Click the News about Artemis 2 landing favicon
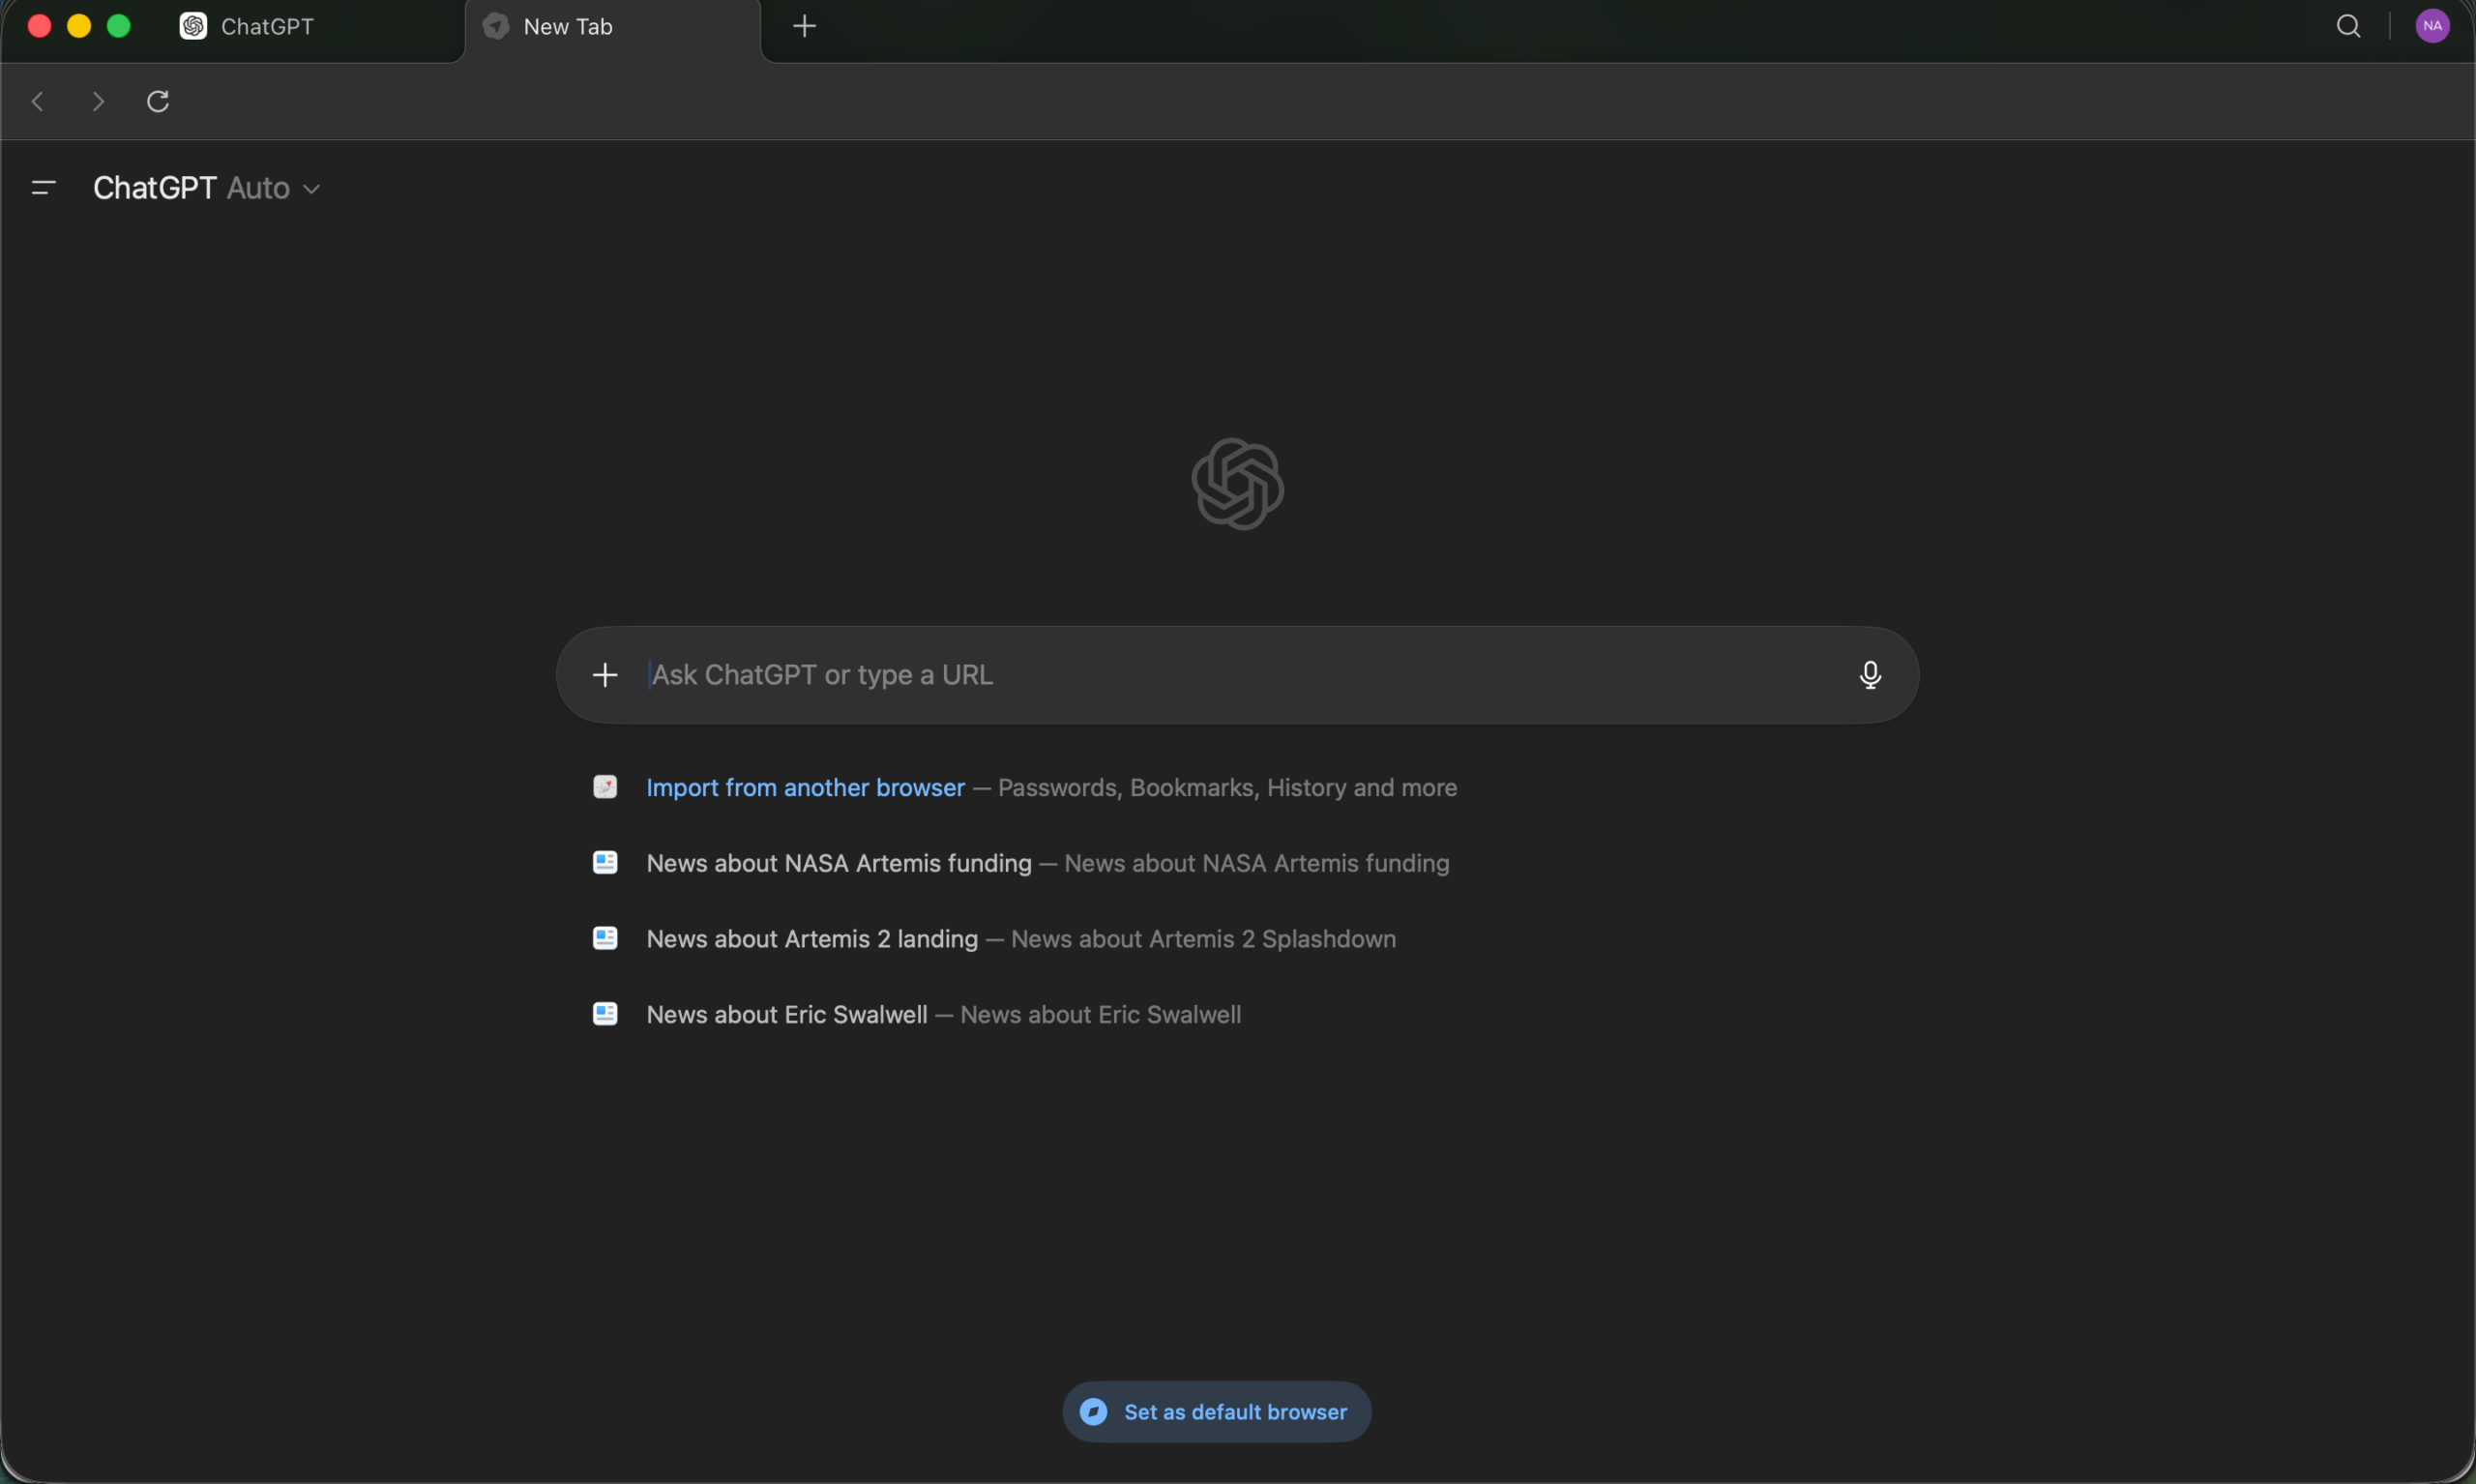 tap(604, 938)
